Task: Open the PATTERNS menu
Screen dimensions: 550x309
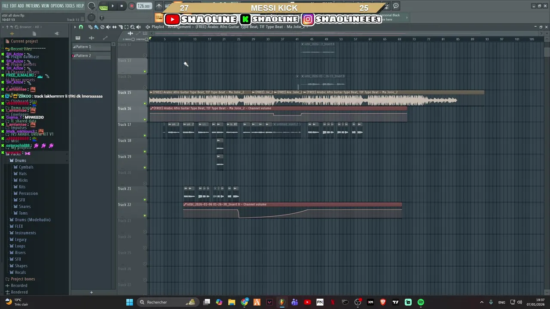Action: pos(33,6)
